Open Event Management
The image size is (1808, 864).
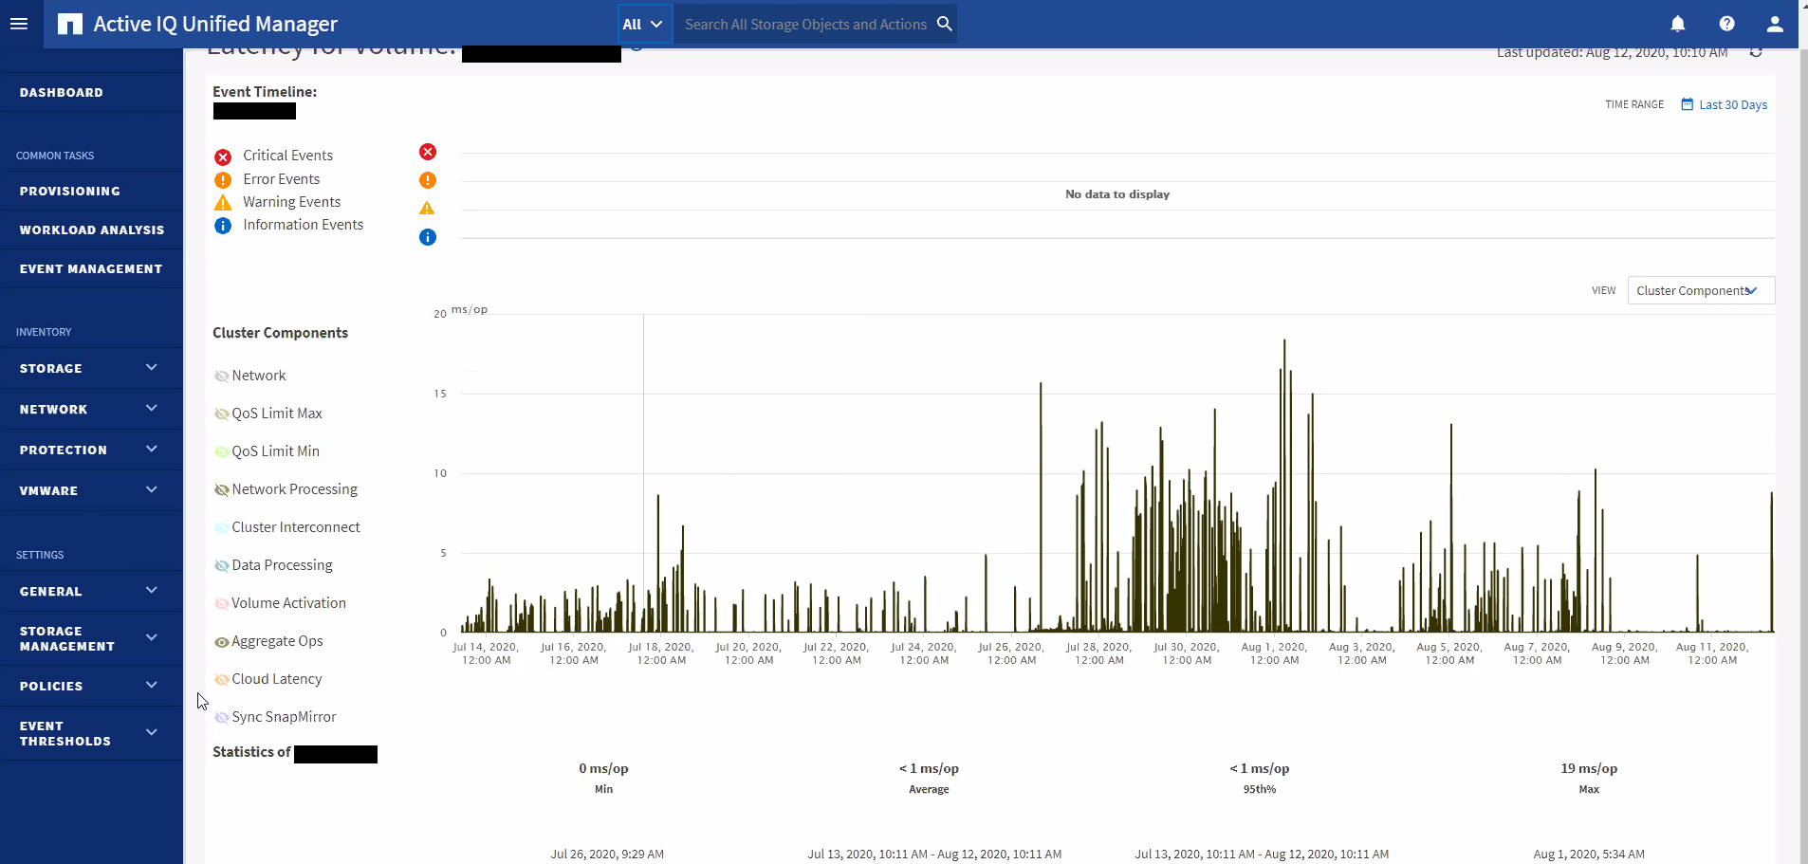tap(91, 268)
